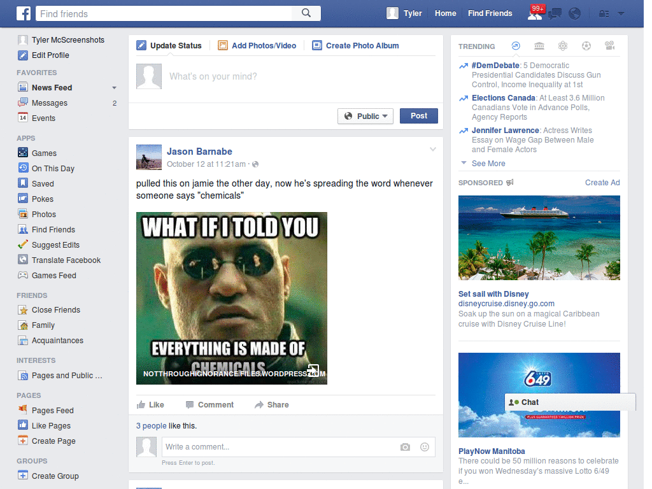Click the Facebook logo icon
This screenshot has height=489, width=652.
point(24,13)
